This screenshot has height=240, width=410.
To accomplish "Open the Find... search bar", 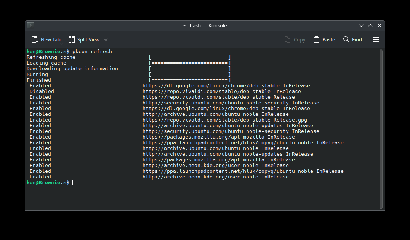I will click(354, 39).
